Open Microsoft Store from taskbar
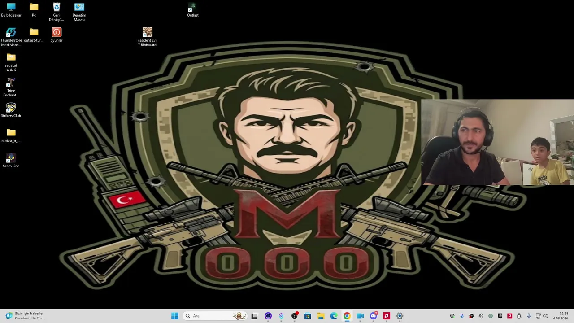574x323 pixels. tap(307, 316)
